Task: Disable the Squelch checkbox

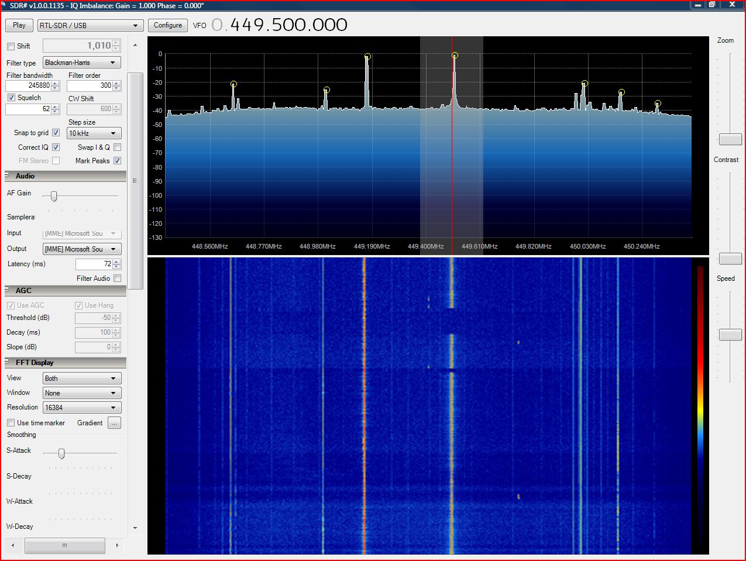Action: point(11,98)
